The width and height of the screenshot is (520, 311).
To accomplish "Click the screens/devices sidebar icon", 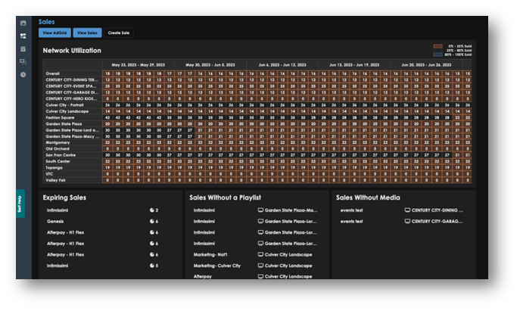I will tap(23, 61).
